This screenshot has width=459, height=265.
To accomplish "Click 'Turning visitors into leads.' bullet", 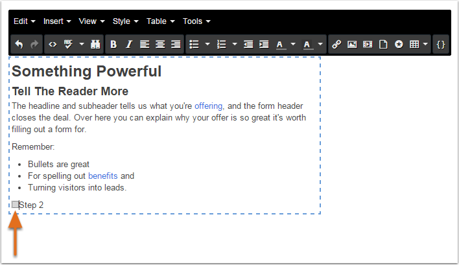I will 77,187.
